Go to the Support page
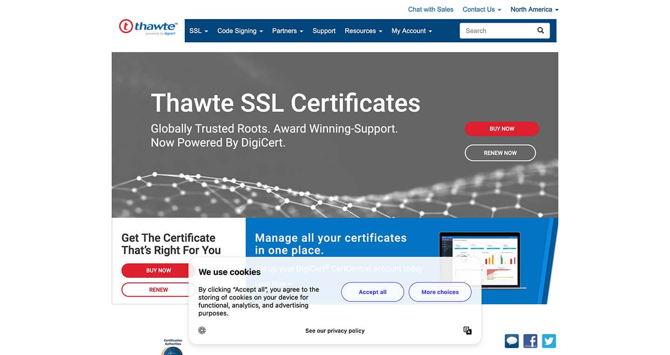The height and width of the screenshot is (355, 670). tap(324, 31)
